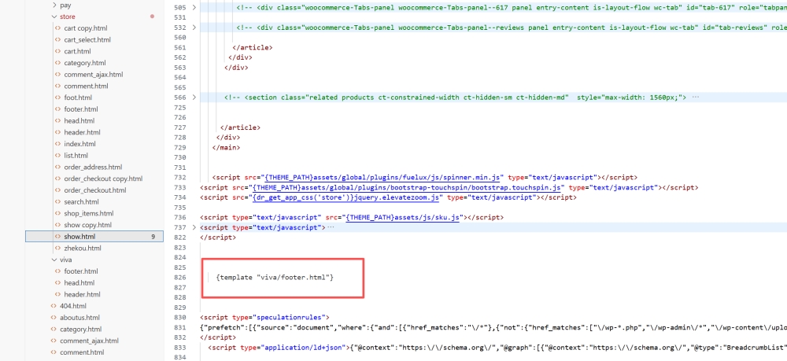Open shop_items.html file
This screenshot has height=361, width=787.
tap(89, 213)
